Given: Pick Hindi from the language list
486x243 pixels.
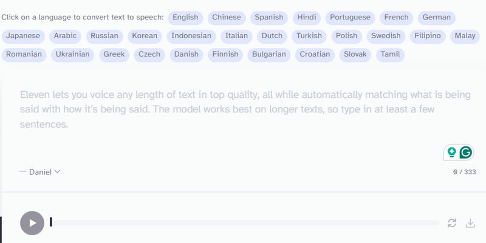Looking at the screenshot, I should [x=307, y=18].
